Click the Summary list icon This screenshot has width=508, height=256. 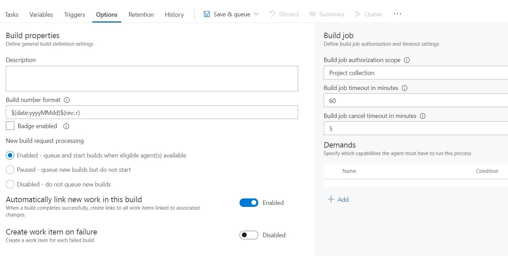pyautogui.click(x=312, y=14)
